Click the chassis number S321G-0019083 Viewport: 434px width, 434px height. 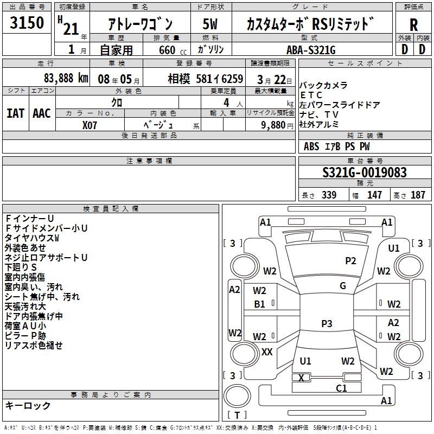(365, 172)
